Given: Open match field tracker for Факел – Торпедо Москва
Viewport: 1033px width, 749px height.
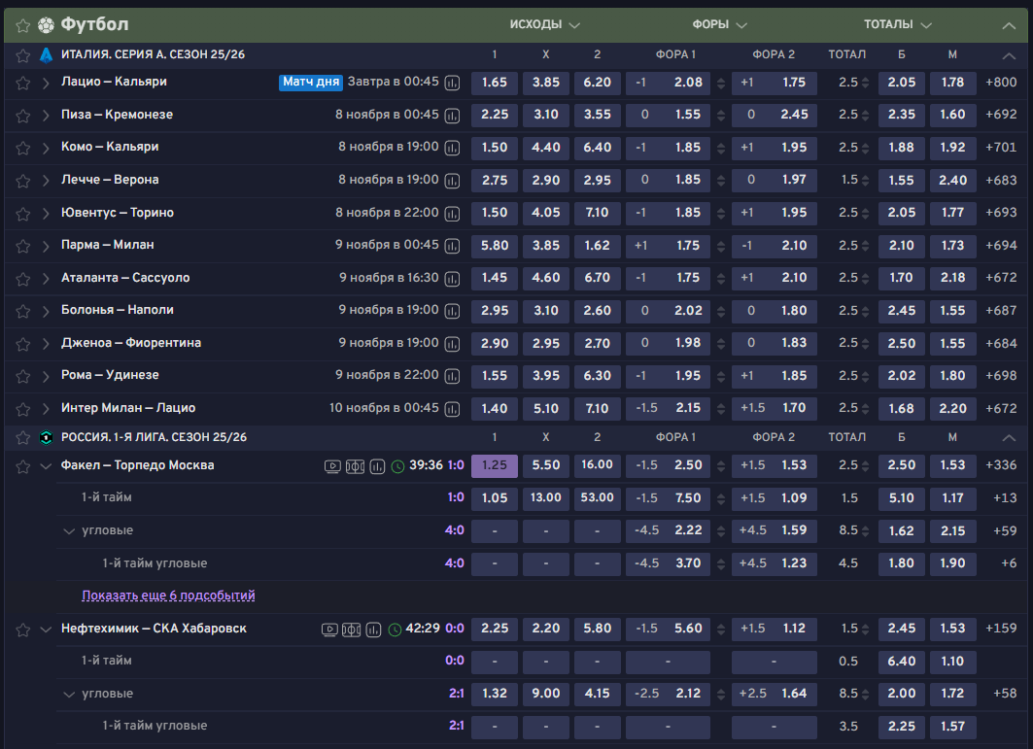Looking at the screenshot, I should [x=355, y=466].
